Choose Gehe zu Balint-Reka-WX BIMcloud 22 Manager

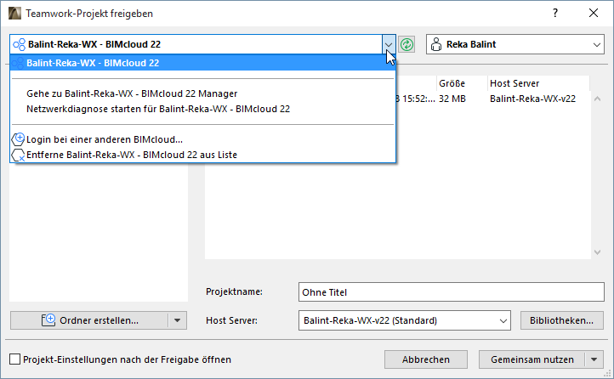203,93
